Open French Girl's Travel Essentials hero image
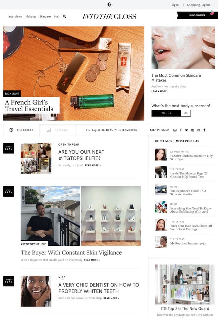Viewport: 218px width, 318px height. pos(74,73)
